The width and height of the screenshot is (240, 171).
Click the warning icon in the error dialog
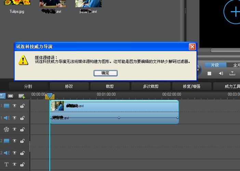[23, 60]
